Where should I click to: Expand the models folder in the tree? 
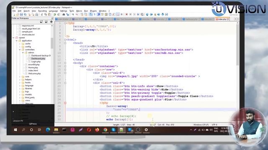coord(20,95)
